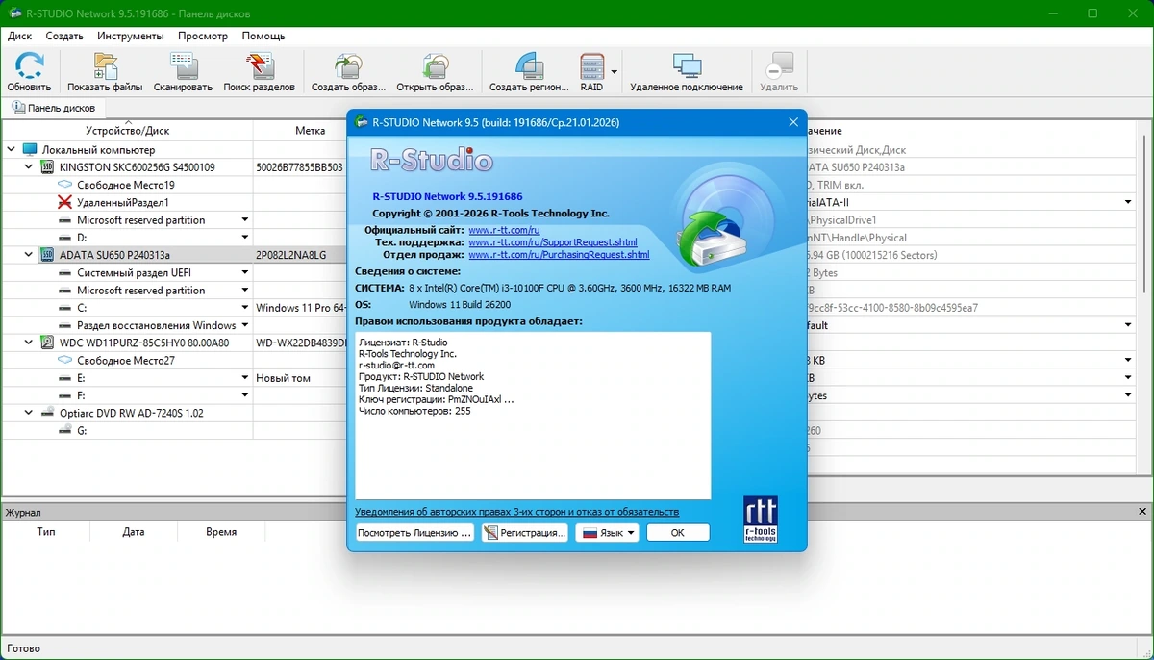This screenshot has height=660, width=1154.
Task: Click the Дата column header in Журнал
Action: point(134,532)
